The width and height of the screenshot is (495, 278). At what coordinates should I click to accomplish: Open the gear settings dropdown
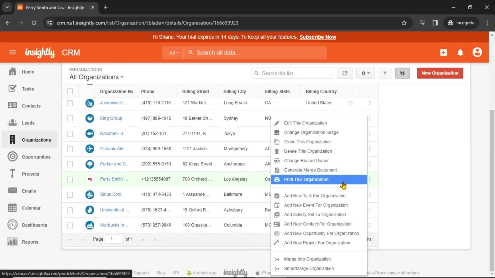pos(365,73)
